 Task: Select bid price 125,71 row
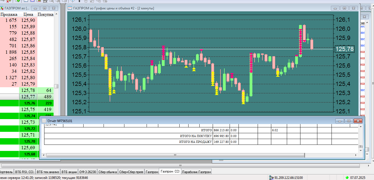tap(28, 135)
